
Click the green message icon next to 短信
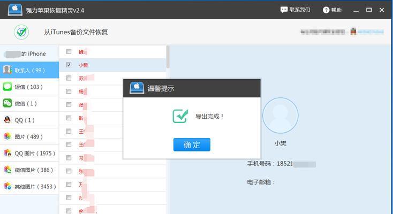tap(7, 87)
